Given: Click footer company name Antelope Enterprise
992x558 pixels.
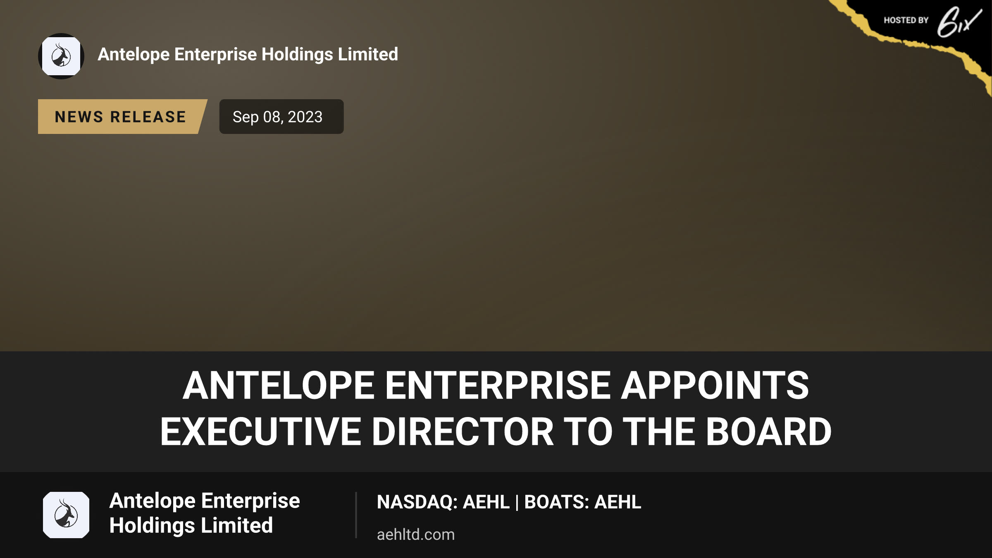Looking at the screenshot, I should (x=205, y=501).
